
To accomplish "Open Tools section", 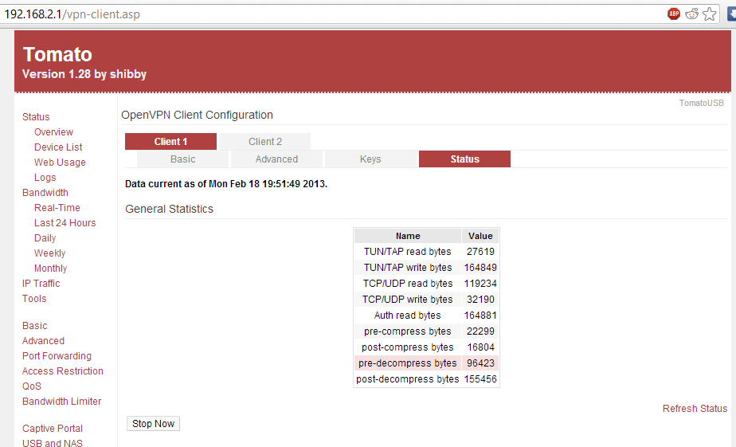I will (x=34, y=299).
